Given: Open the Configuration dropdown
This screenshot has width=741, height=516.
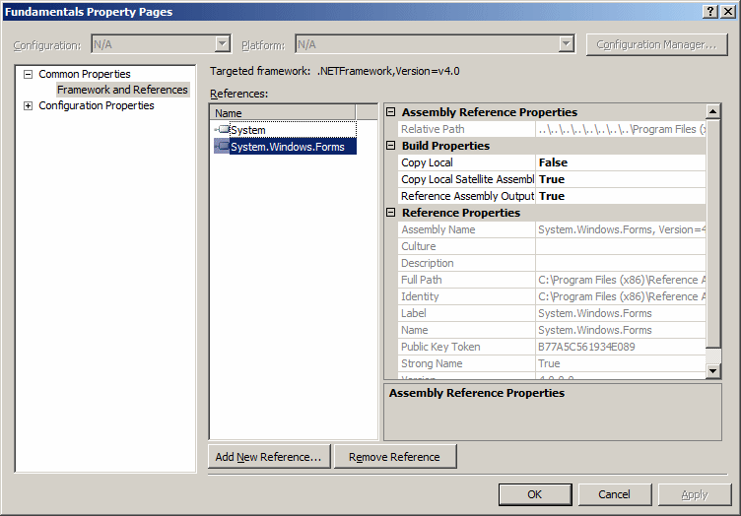Looking at the screenshot, I should (222, 44).
